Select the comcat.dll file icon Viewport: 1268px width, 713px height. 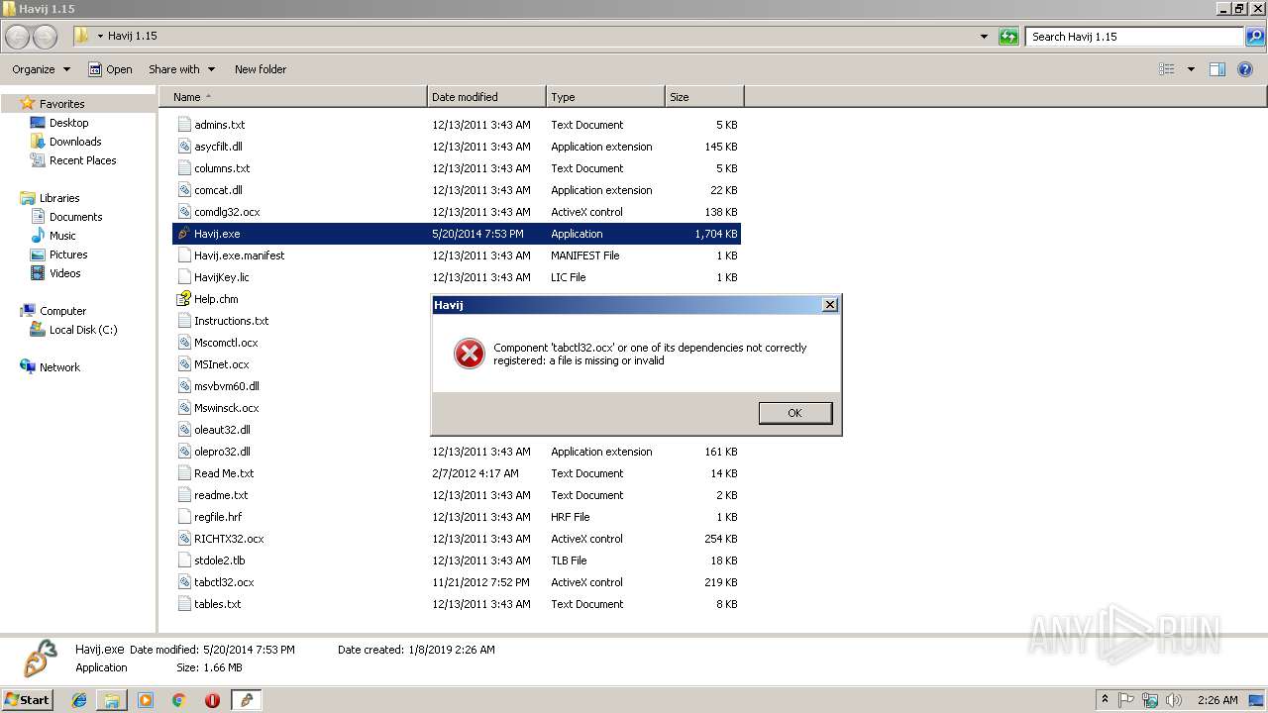tap(183, 190)
